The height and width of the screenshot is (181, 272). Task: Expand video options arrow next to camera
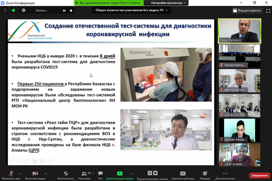coord(45,173)
